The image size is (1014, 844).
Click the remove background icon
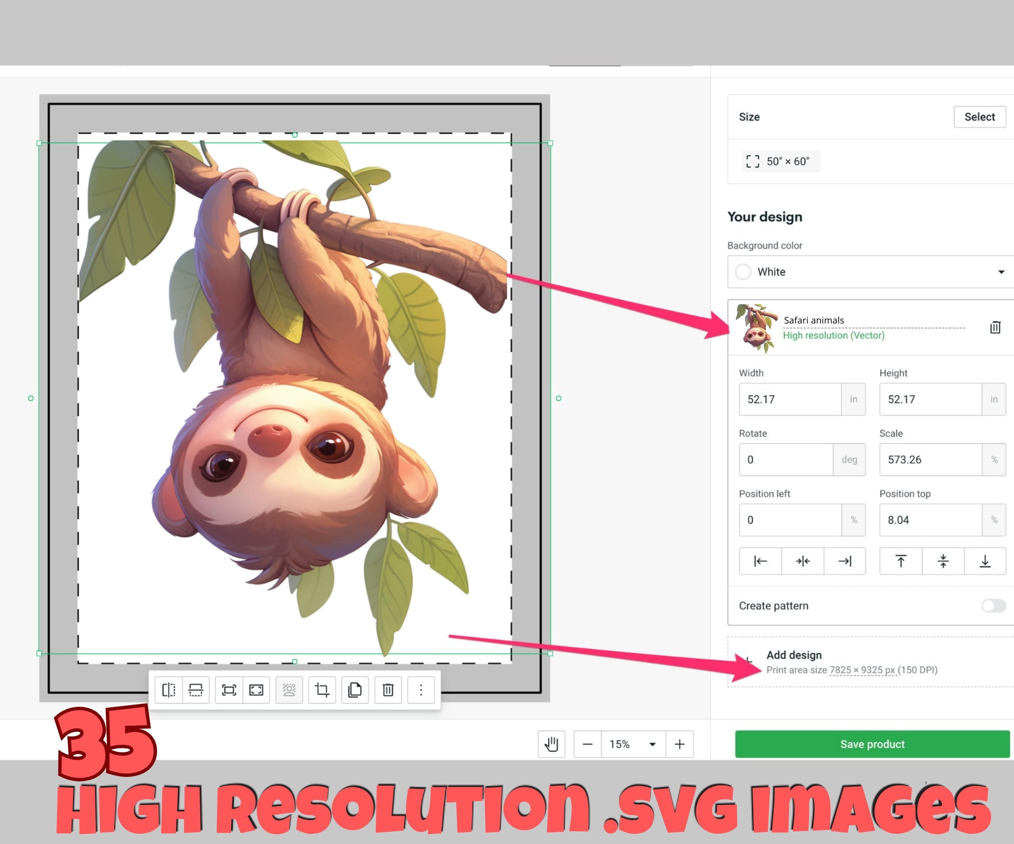(x=289, y=690)
